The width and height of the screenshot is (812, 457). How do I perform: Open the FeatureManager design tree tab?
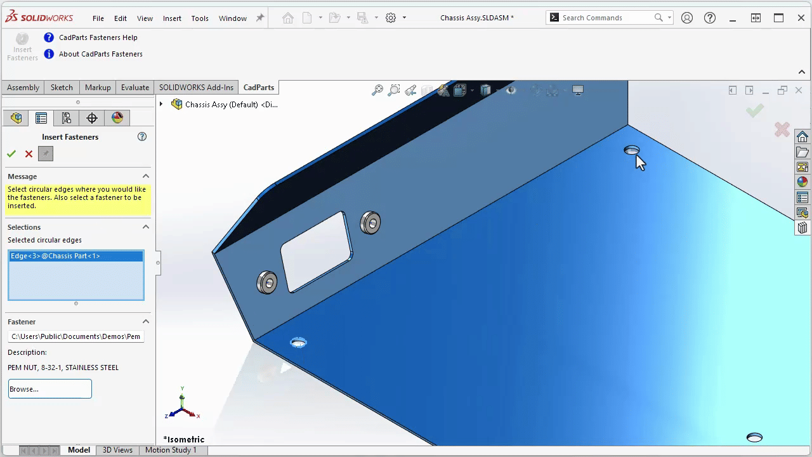(16, 118)
